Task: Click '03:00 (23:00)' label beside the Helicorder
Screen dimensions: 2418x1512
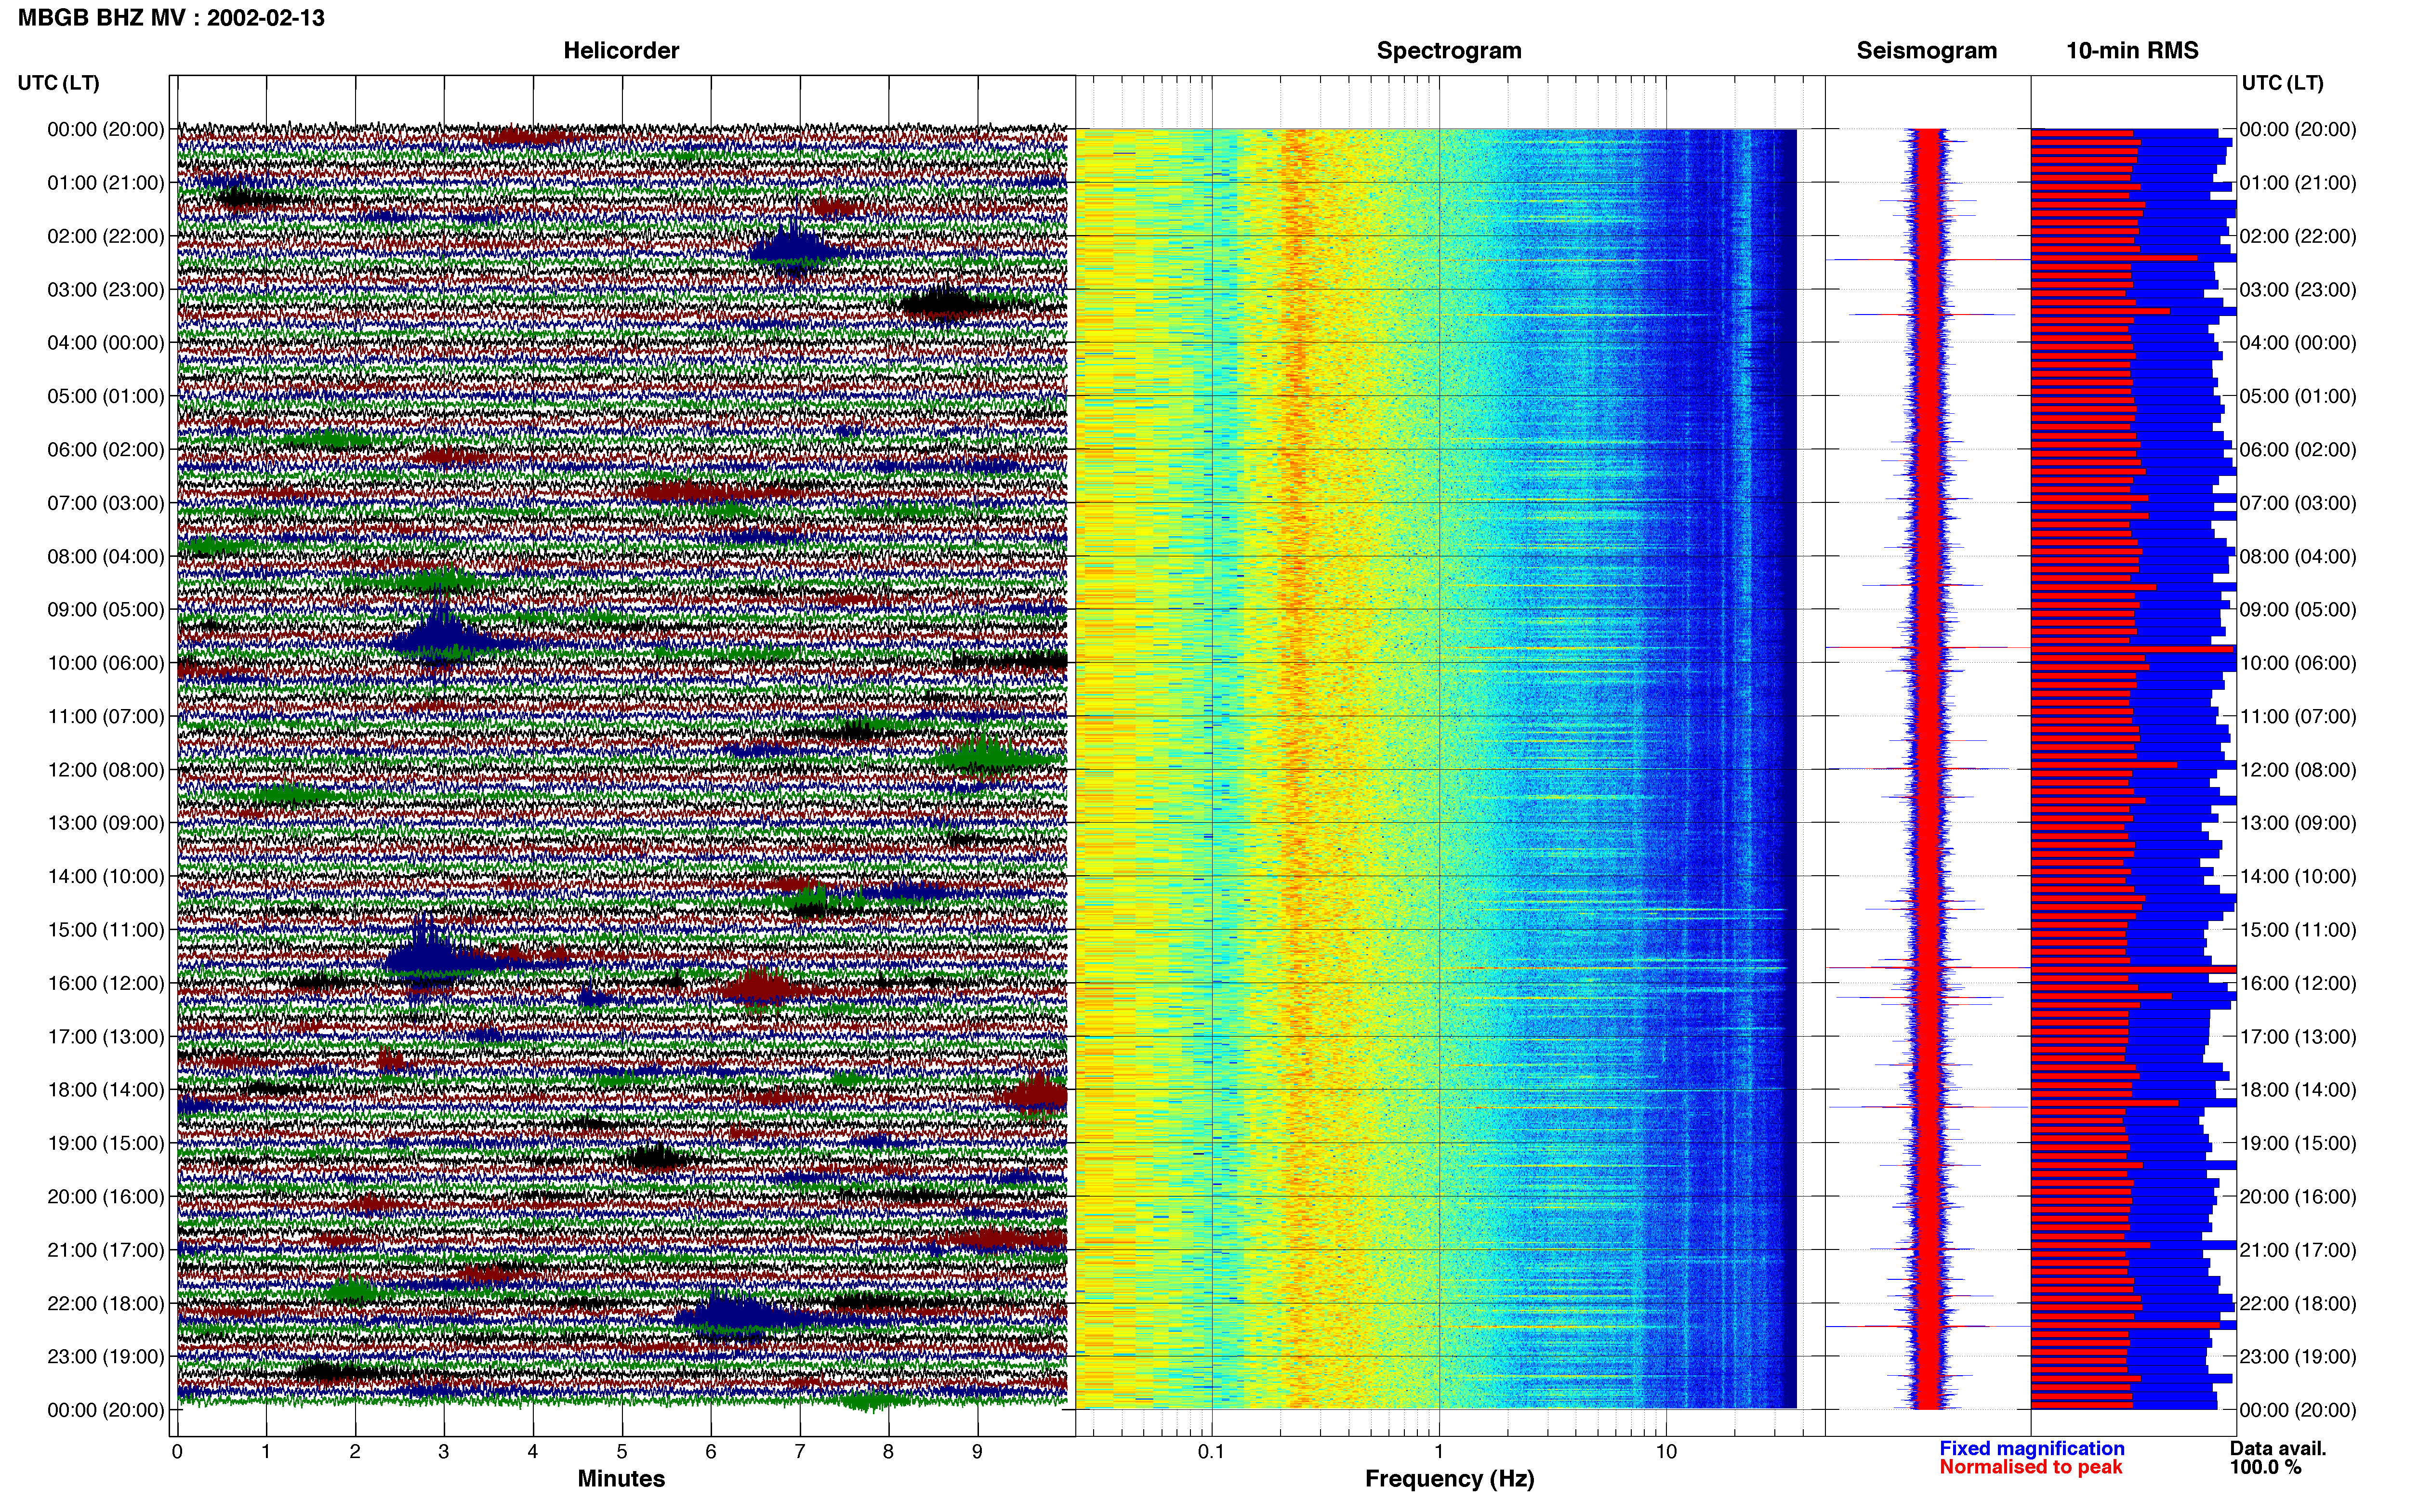Action: click(x=106, y=290)
